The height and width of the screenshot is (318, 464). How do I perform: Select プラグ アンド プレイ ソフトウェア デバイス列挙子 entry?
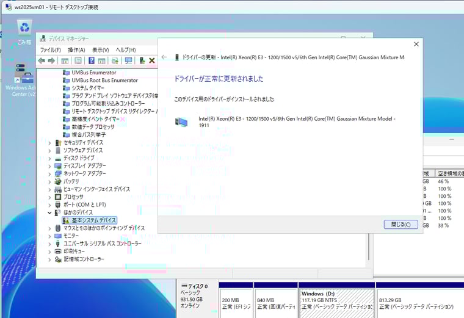point(110,96)
